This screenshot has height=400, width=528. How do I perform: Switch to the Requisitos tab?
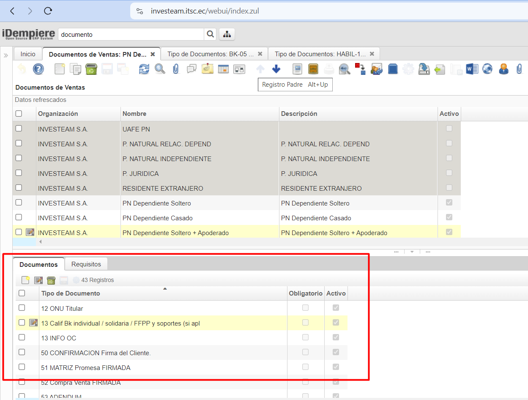(86, 264)
